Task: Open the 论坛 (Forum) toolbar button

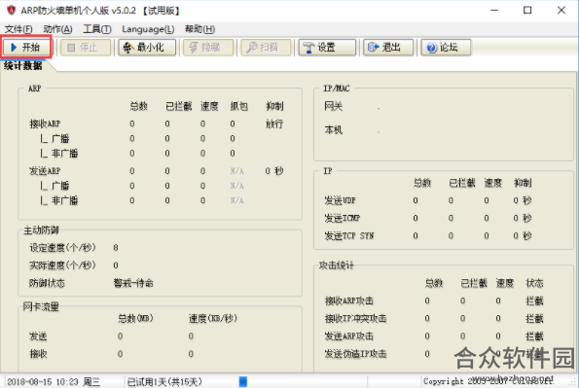Action: pyautogui.click(x=446, y=48)
